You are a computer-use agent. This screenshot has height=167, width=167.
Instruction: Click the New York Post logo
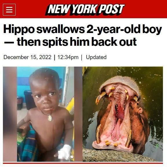point(85,9)
